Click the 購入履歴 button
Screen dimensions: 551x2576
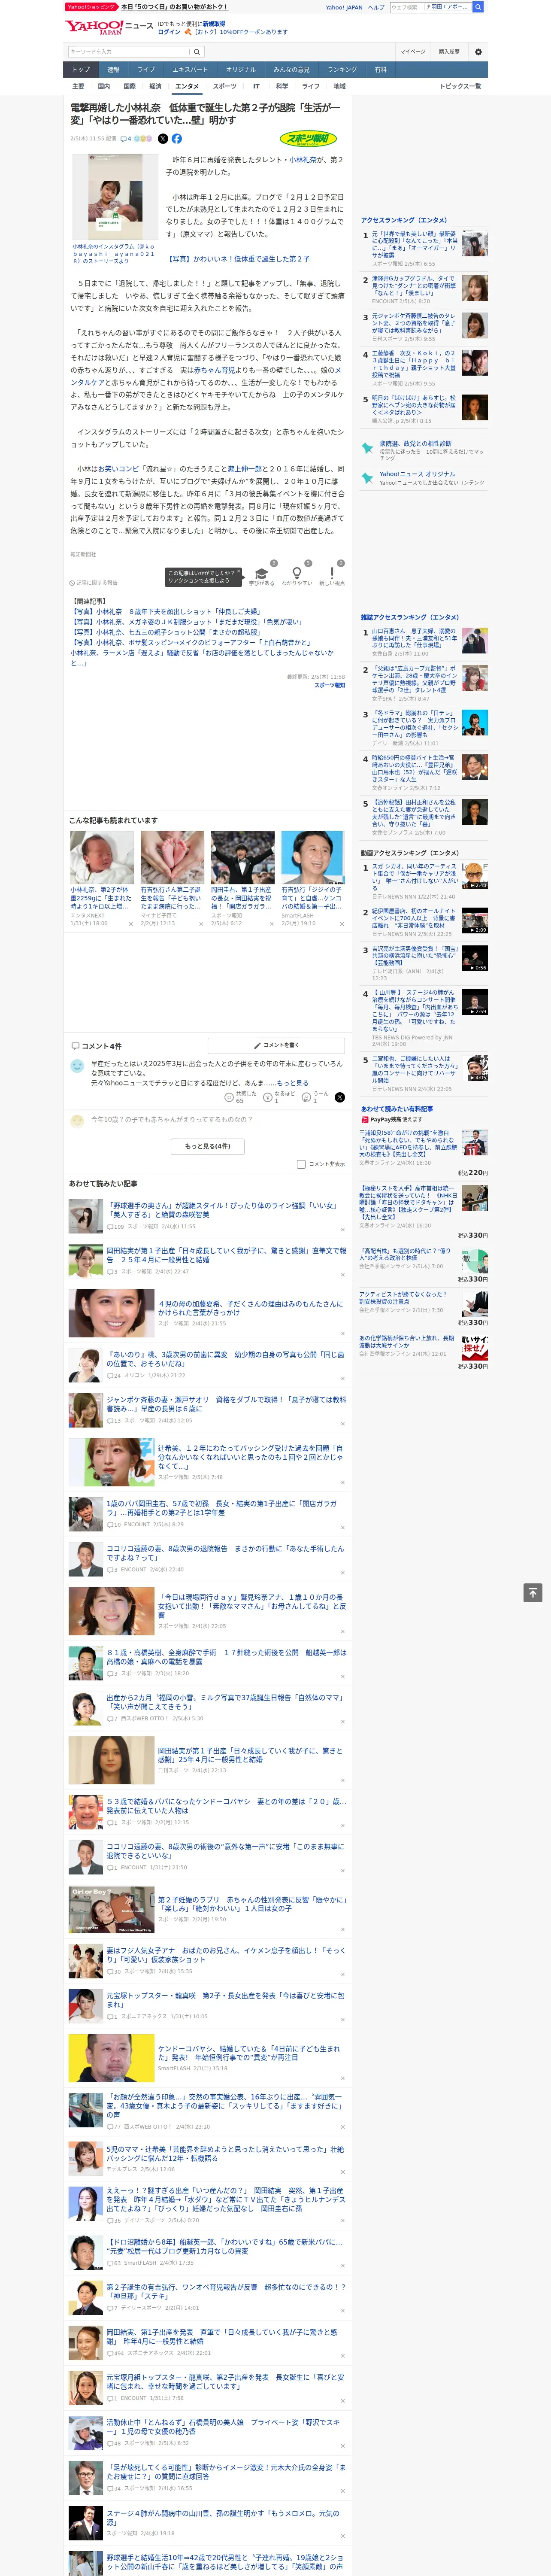(x=449, y=52)
